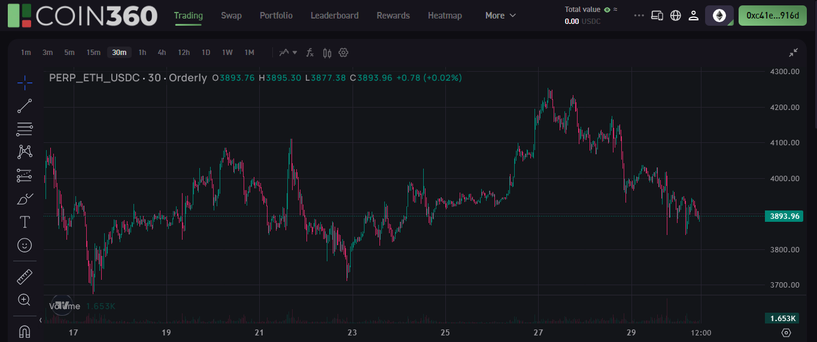This screenshot has width=817, height=342.
Task: Open the Ethereum network selector
Action: tap(719, 16)
